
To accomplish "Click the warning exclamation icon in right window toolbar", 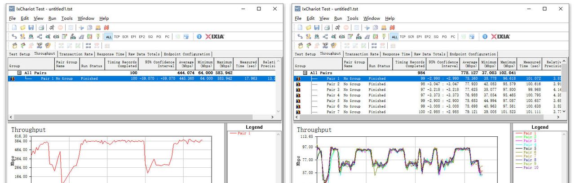I will pos(383,36).
